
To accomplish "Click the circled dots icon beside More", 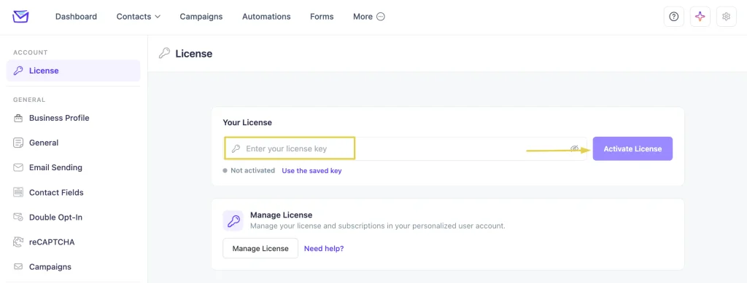I will pos(381,17).
